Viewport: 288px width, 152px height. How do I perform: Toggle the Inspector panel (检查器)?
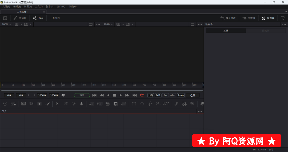click(x=268, y=18)
